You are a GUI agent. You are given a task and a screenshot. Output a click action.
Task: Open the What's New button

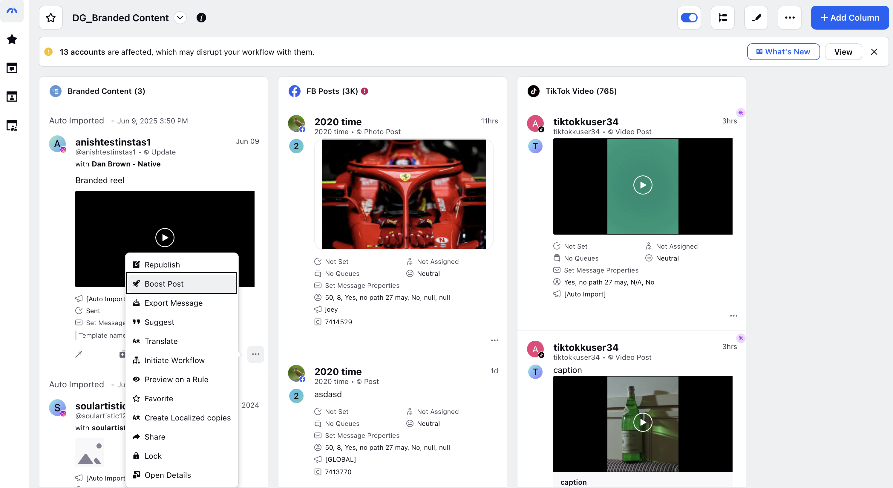(783, 52)
